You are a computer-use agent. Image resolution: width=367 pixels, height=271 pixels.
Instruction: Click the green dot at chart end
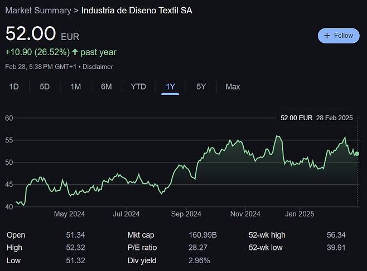357,154
